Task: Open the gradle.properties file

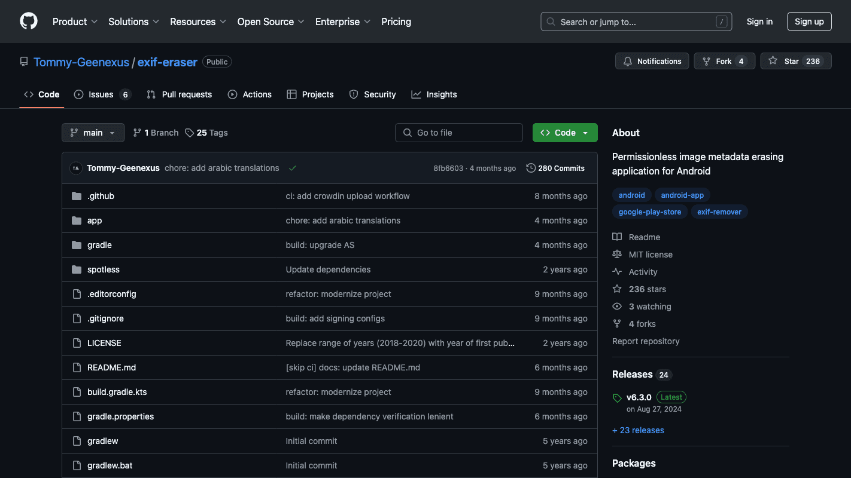Action: tap(121, 416)
